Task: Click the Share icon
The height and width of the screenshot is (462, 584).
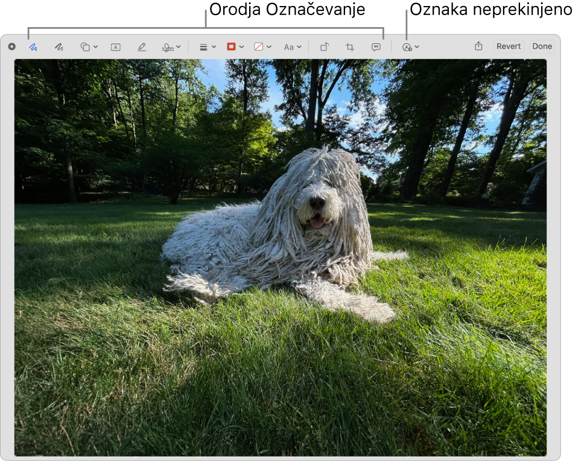Action: pos(478,46)
